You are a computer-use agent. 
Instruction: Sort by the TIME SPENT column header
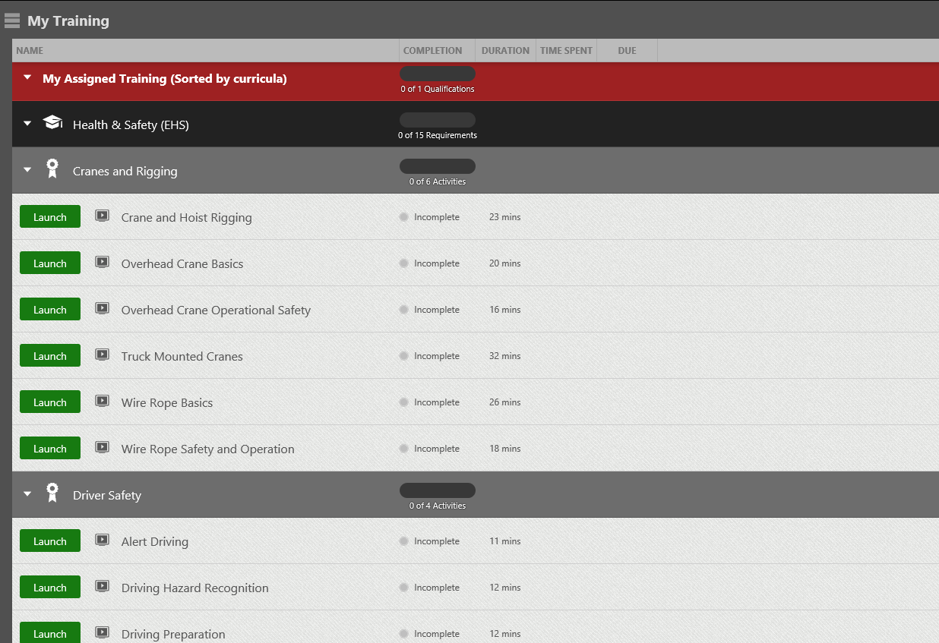(x=566, y=51)
